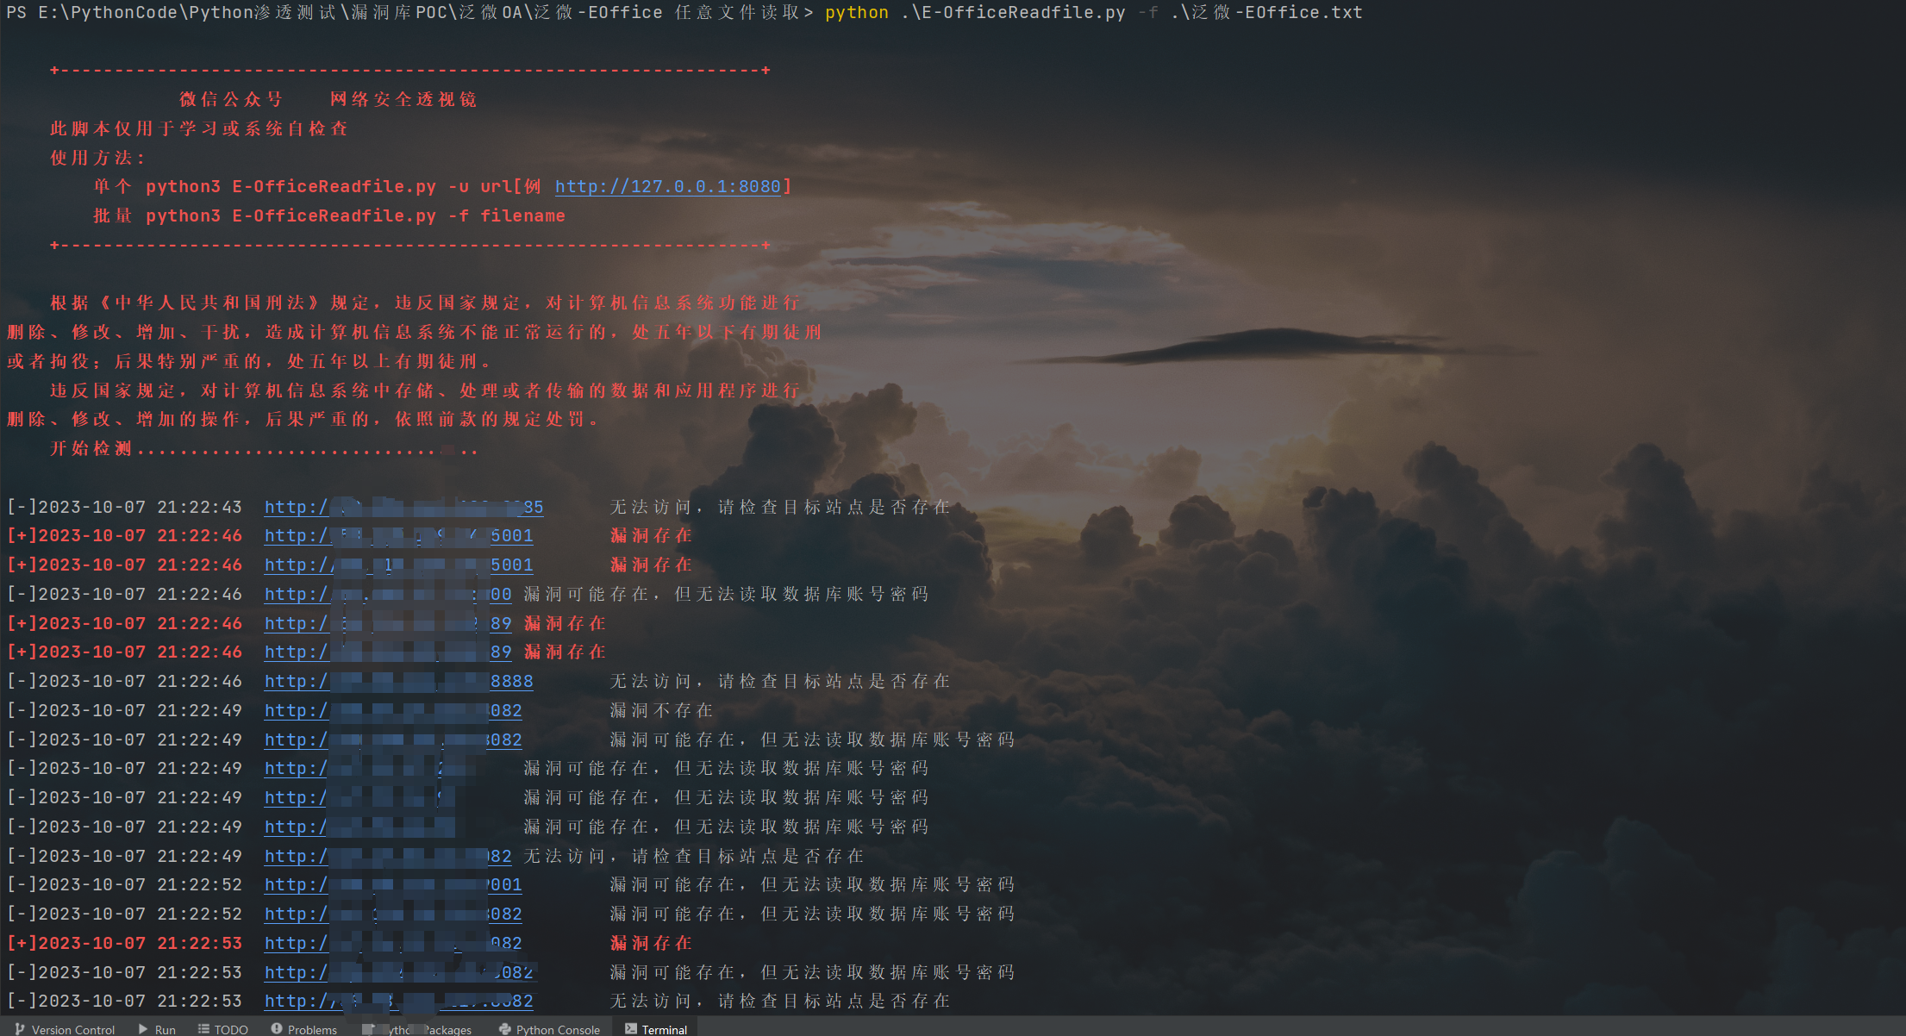Open the Run tool window tab
Viewport: 1906px width, 1036px height.
[157, 1029]
